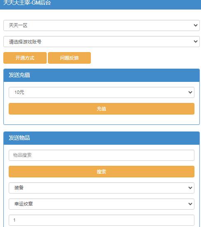The image size is (201, 227).
Task: Click chevron arrow of the 10元 selector
Action: tap(190, 92)
